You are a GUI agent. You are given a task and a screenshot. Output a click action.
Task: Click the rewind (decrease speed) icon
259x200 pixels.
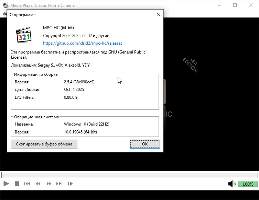(38, 184)
